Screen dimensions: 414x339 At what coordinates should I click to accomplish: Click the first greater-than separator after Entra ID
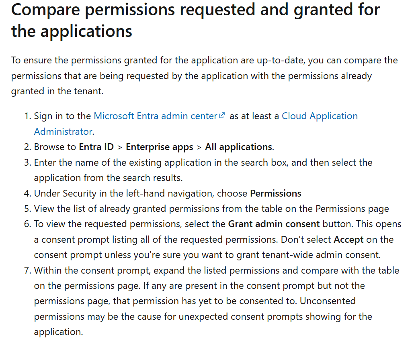[120, 147]
